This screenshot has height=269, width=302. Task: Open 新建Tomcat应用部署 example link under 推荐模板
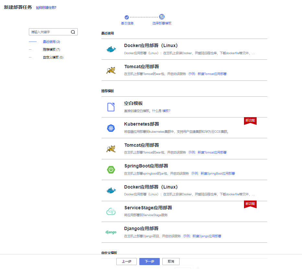tap(212, 152)
